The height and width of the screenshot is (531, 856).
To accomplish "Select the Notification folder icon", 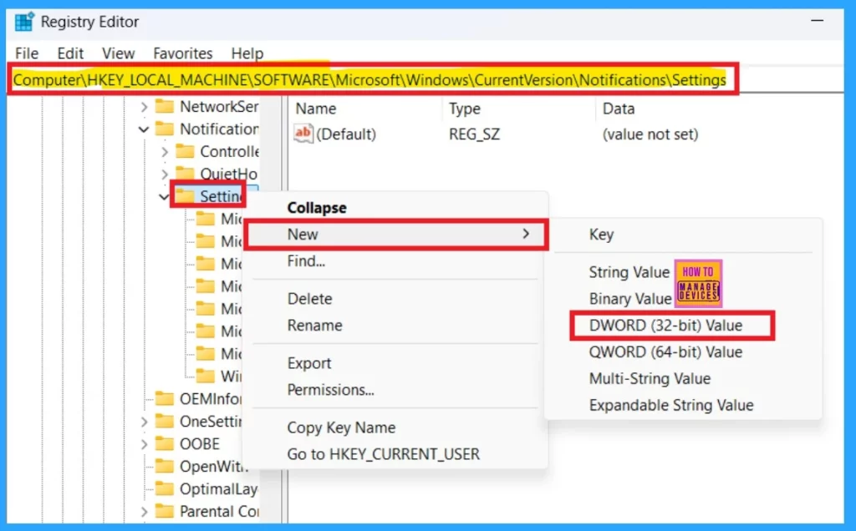I will (x=165, y=129).
